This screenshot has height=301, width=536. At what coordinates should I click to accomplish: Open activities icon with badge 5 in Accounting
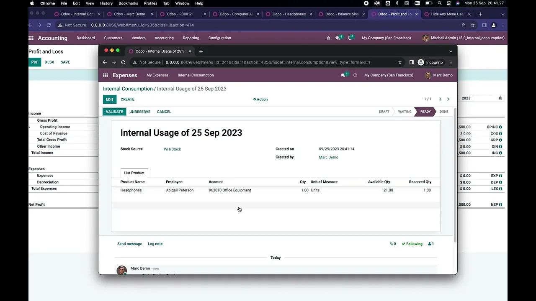[x=350, y=38]
